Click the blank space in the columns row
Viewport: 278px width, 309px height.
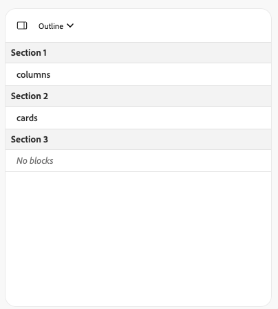click(x=160, y=74)
